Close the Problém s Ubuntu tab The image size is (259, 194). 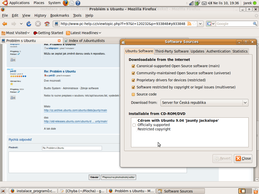(x=59, y=41)
